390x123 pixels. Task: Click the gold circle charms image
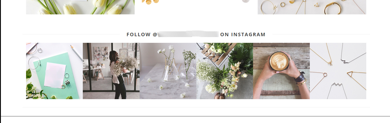151,2
